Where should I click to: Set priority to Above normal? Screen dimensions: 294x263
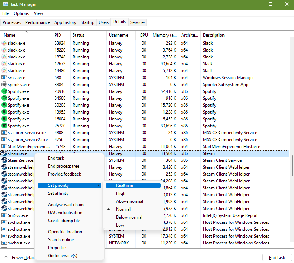coord(133,201)
